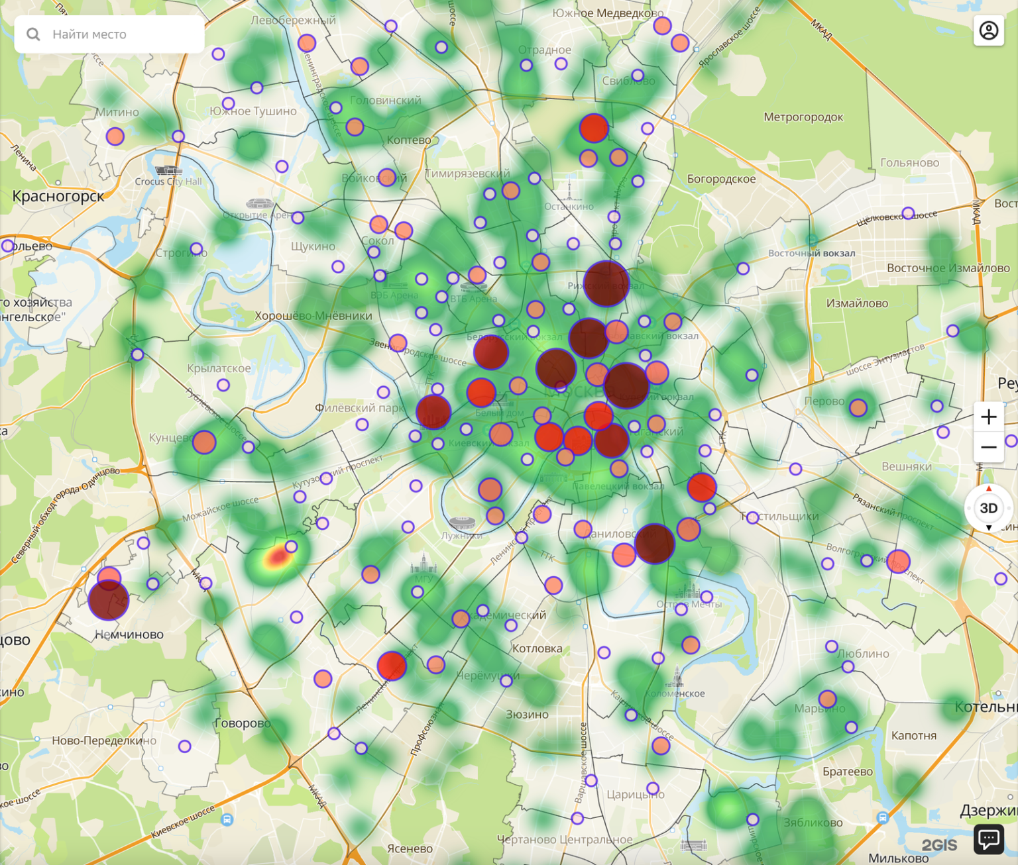
Task: Click the Люблино district label
Action: pyautogui.click(x=863, y=654)
